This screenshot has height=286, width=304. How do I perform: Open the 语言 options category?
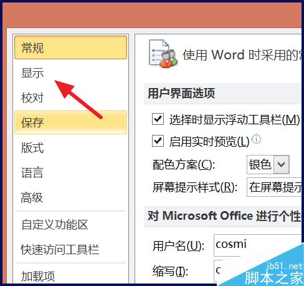pyautogui.click(x=70, y=172)
